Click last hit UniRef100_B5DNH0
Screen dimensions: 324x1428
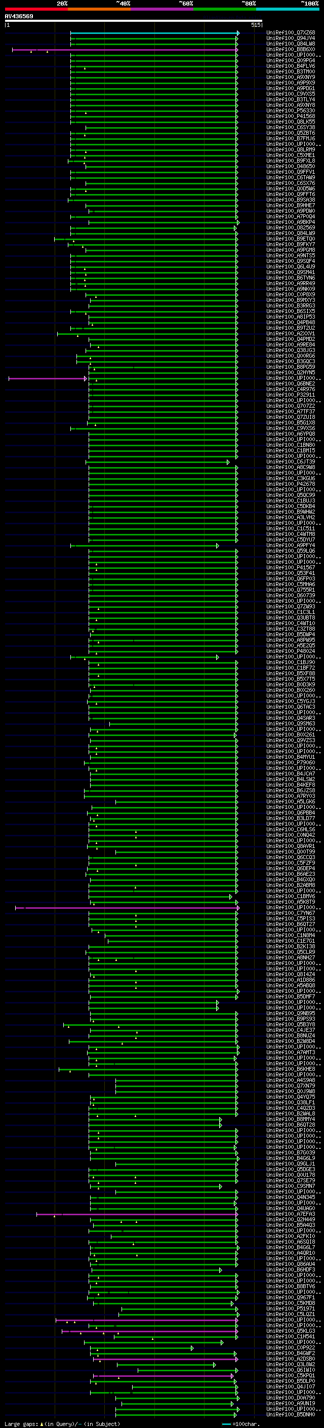[291, 1414]
